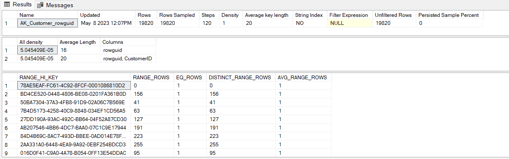Click the DISTINCT_RANGE_ROWS column header

tap(241, 77)
